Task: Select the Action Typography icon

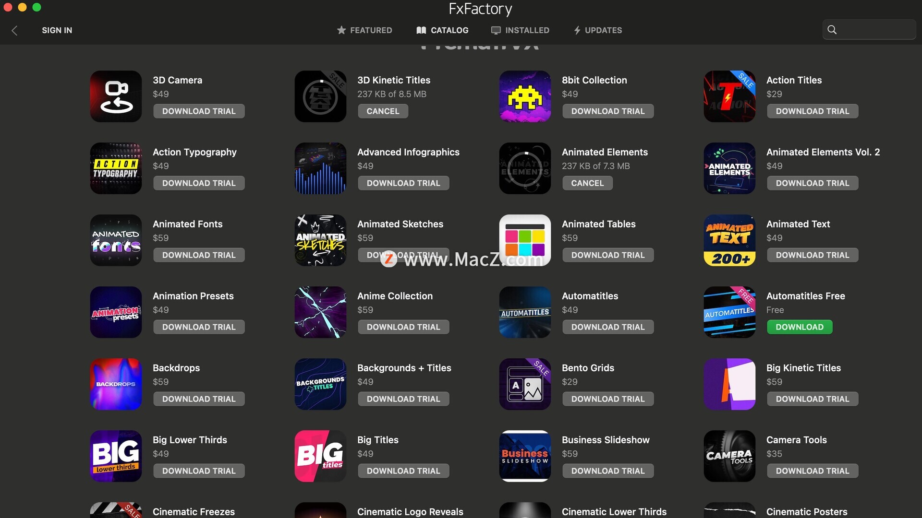Action: pyautogui.click(x=116, y=168)
